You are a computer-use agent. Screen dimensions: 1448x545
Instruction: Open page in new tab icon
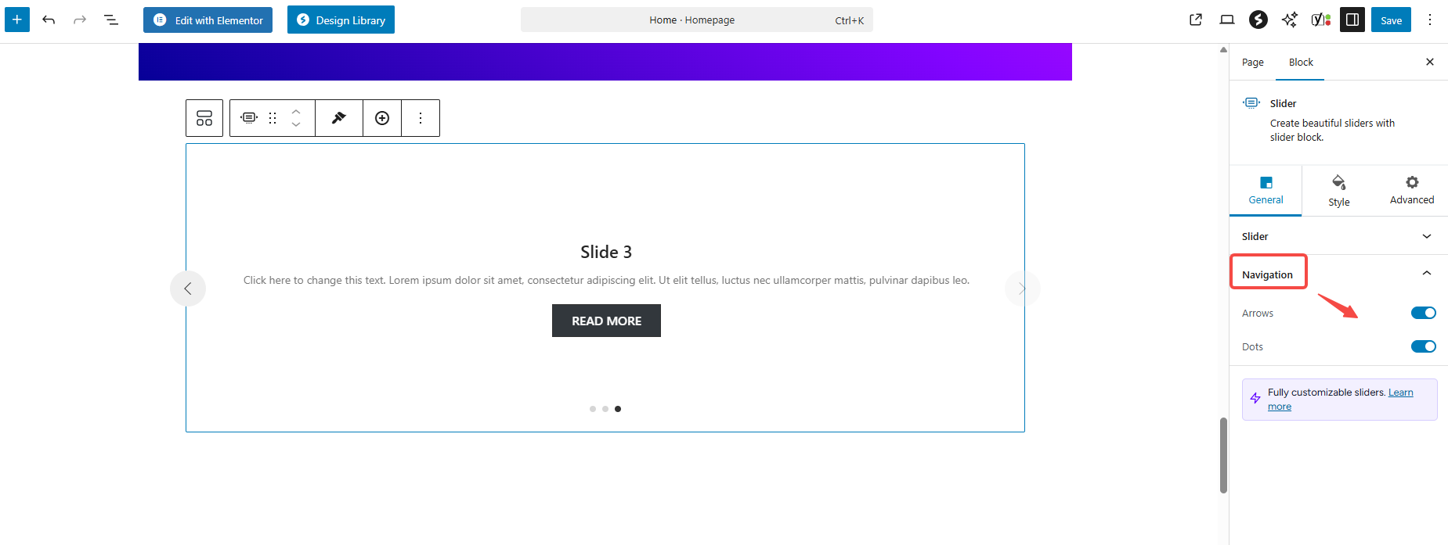coord(1196,20)
